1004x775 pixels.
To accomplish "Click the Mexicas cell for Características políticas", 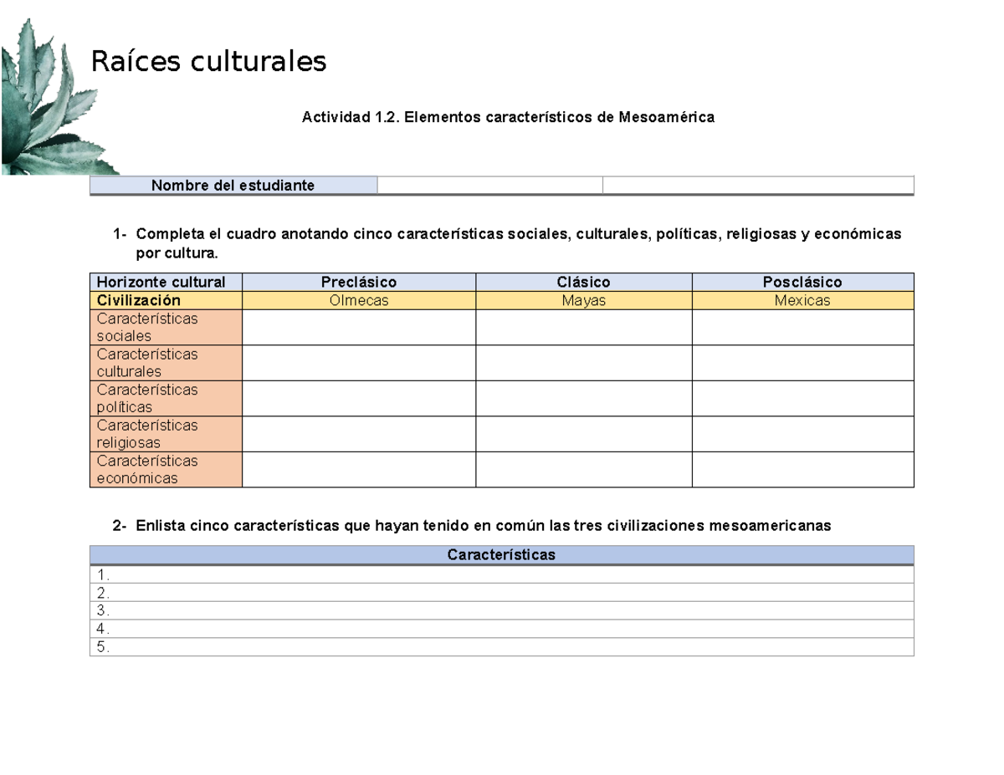I will pos(803,398).
